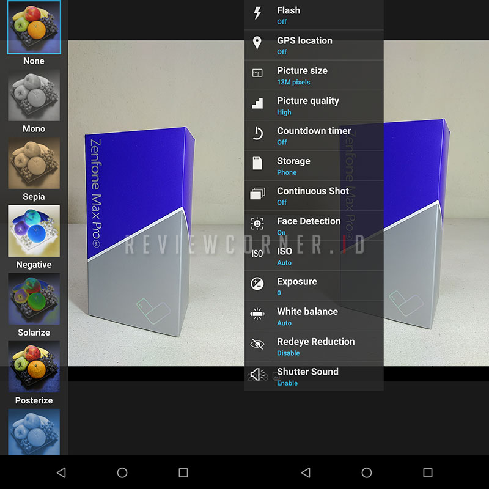Tap the White balance icon
Screen dimensions: 489x489
[x=257, y=314]
